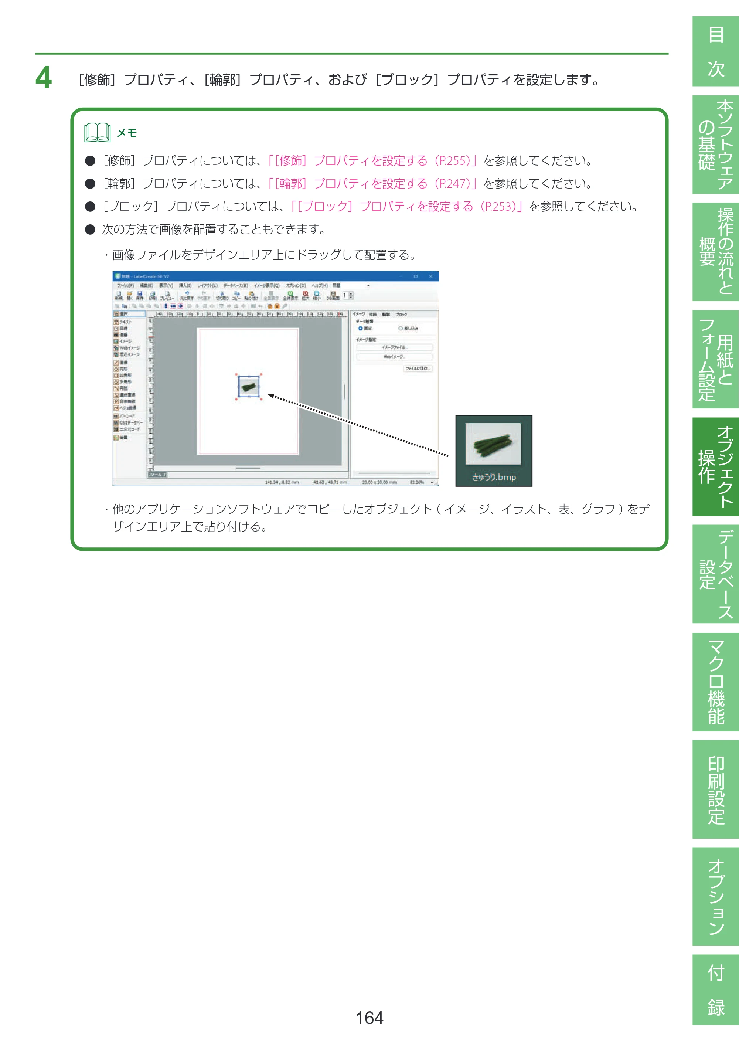Select the Webイメージ tool in the palette
The image size is (739, 1046).
127,347
